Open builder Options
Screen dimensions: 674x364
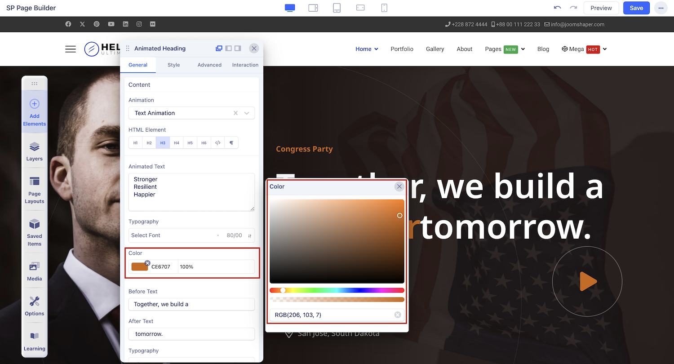(x=35, y=306)
